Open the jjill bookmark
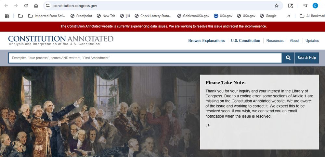The image size is (325, 157). point(125,16)
